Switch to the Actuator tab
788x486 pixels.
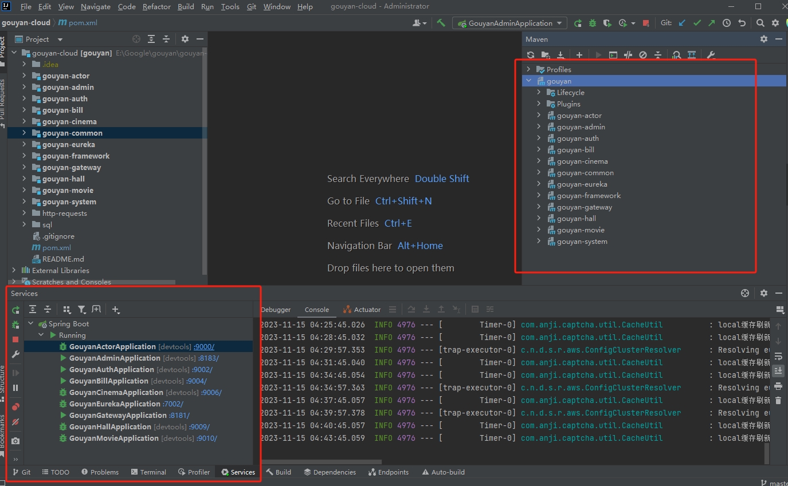(362, 309)
